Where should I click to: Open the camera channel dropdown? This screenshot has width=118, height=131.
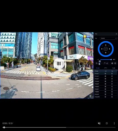[109, 38]
